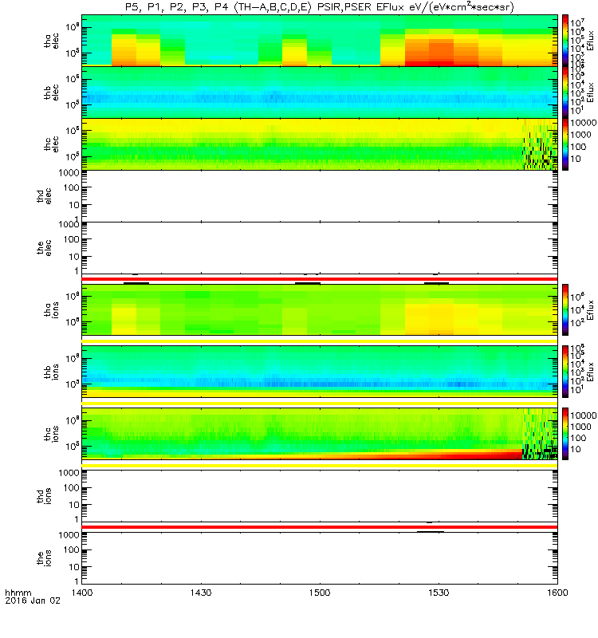
Task: Click the '10000' label on thc elec colorbar
Action: click(x=584, y=123)
